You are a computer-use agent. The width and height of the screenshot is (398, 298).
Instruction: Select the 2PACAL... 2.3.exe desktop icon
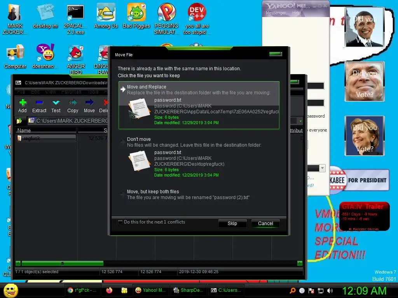pos(76,19)
